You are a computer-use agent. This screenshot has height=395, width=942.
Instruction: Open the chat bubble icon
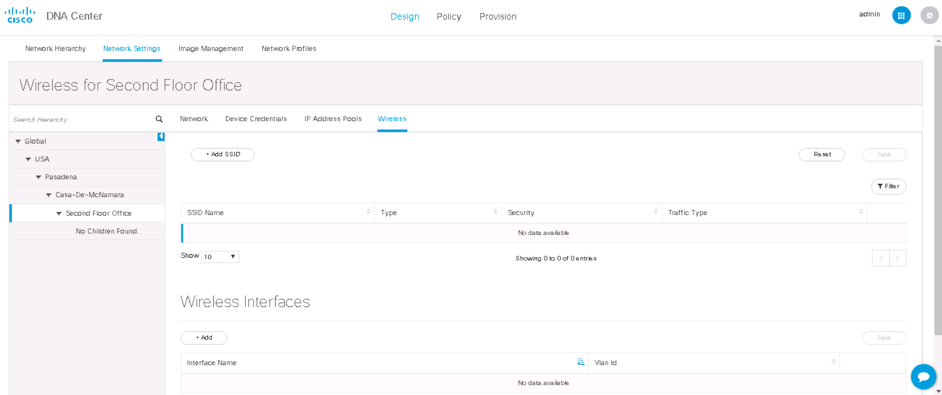[924, 377]
